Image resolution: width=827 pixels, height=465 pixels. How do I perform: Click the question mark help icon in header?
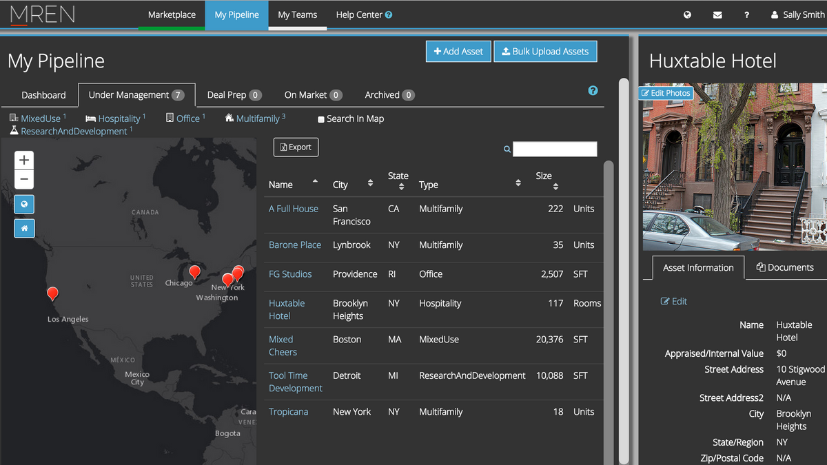(x=746, y=14)
